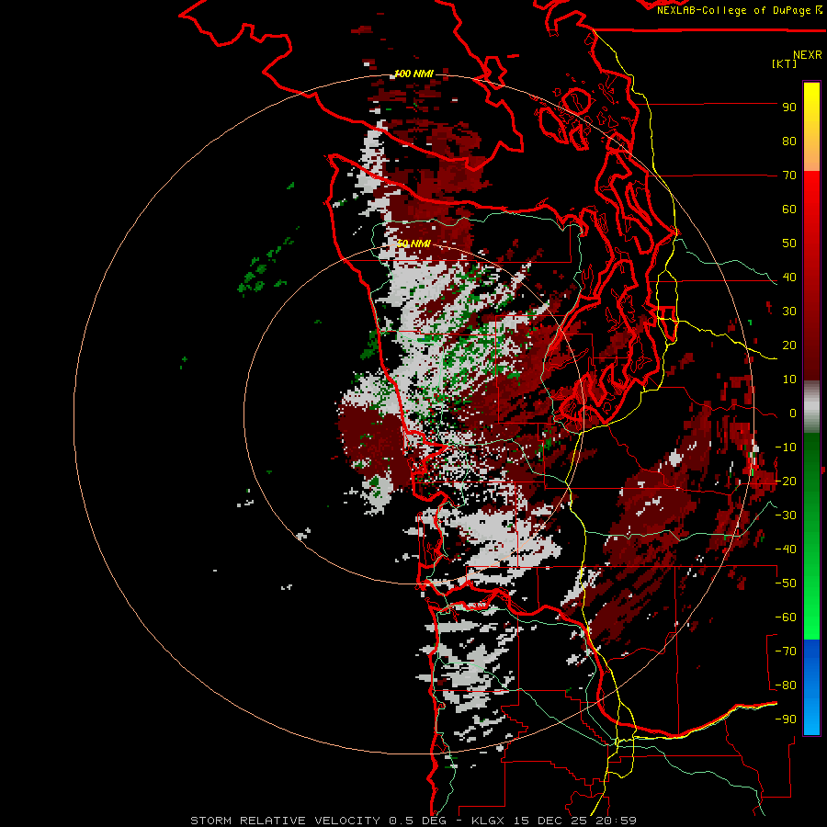The width and height of the screenshot is (827, 827).
Task: Click the 0 value on the velocity scale
Action: coord(792,413)
